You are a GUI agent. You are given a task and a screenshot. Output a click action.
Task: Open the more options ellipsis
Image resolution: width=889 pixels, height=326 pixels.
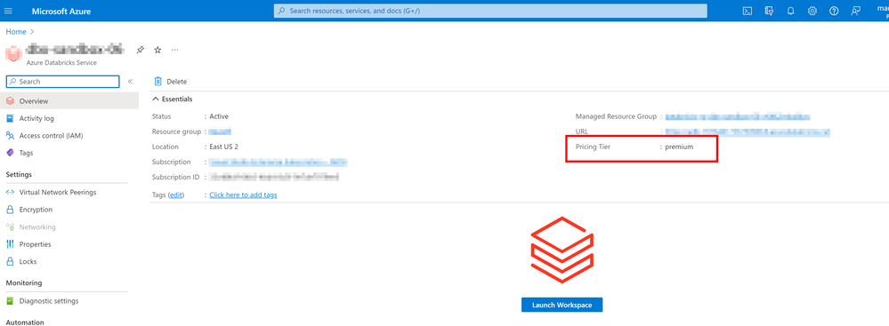pyautogui.click(x=175, y=50)
